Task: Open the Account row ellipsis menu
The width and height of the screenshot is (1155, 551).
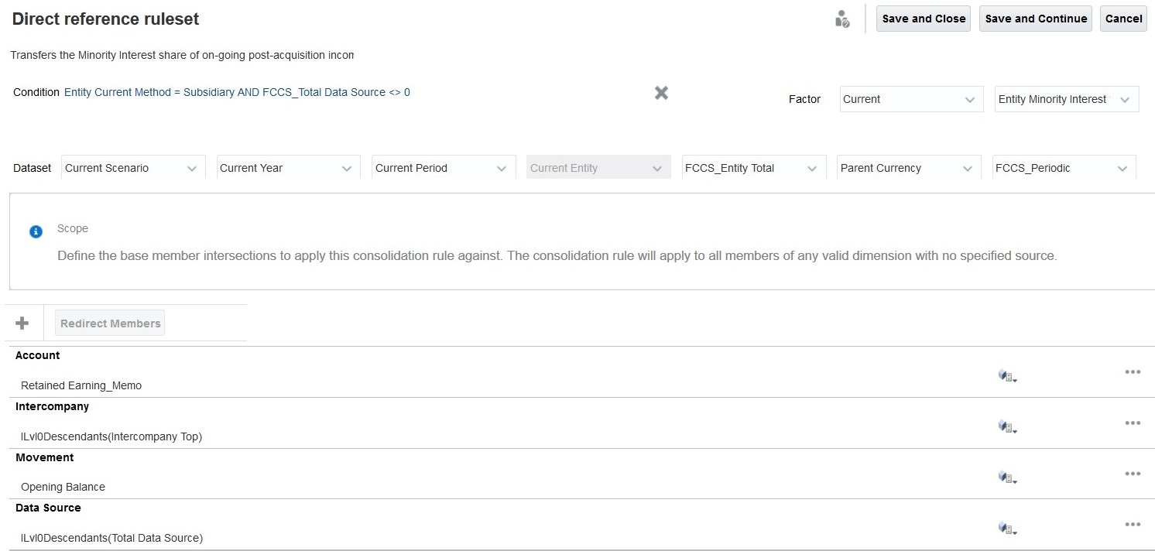Action: [1133, 372]
